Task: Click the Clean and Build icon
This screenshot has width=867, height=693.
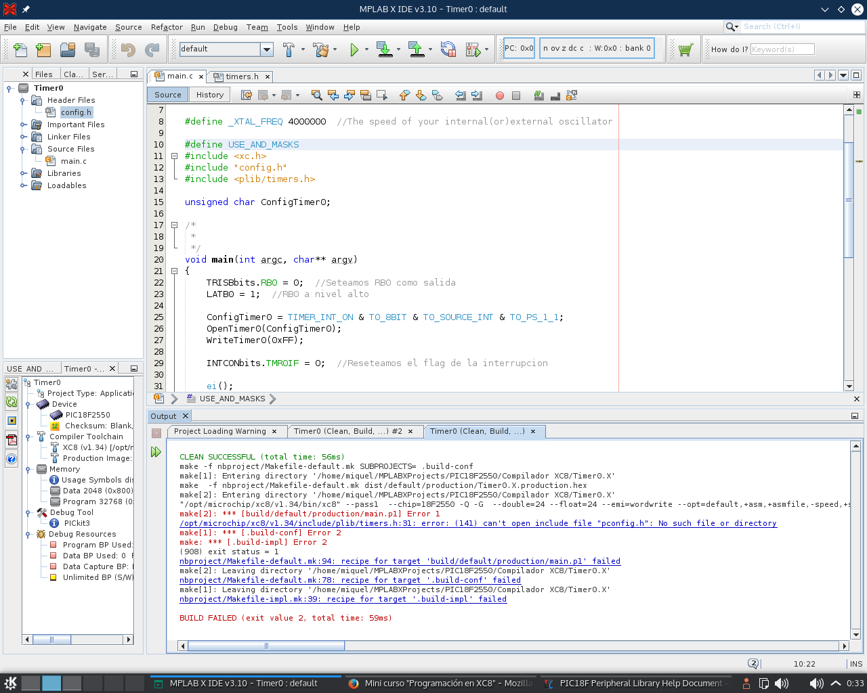Action: point(321,49)
